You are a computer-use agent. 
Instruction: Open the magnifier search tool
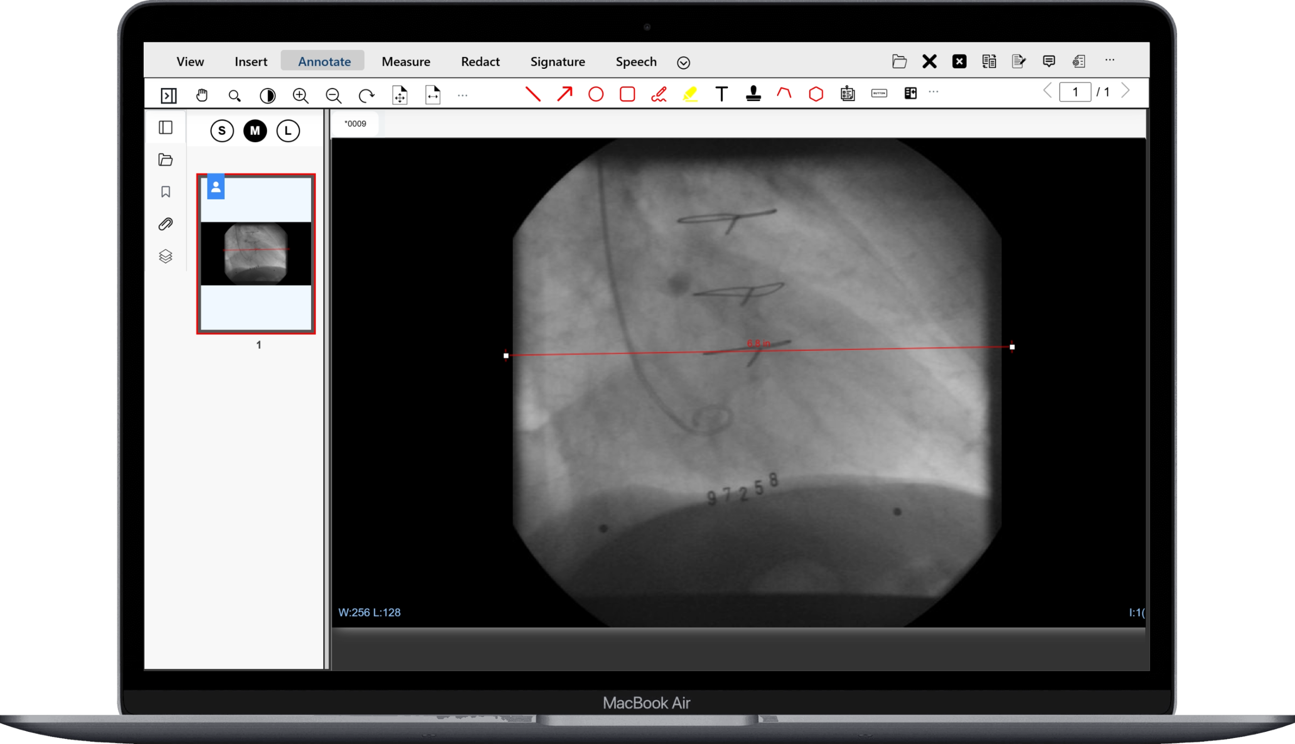[x=235, y=96]
